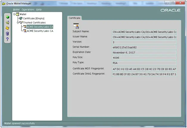This screenshot has width=187, height=128.
Task: Open the Operations menu
Action: point(28,10)
